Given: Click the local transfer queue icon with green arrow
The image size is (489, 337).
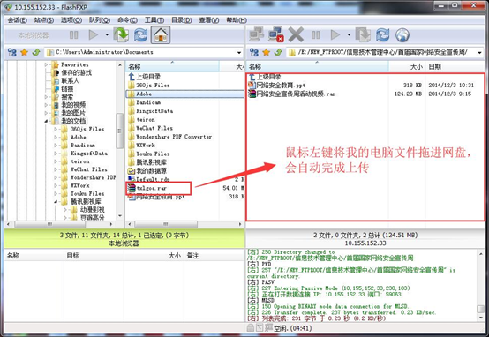Looking at the screenshot, I should tap(121, 34).
